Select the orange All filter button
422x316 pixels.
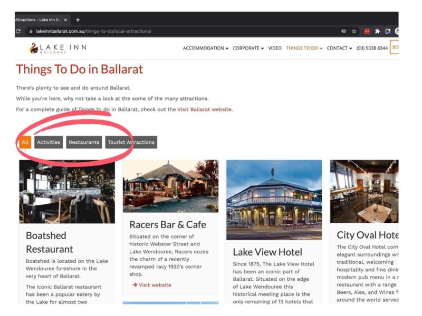click(25, 142)
